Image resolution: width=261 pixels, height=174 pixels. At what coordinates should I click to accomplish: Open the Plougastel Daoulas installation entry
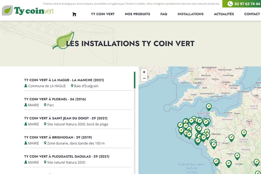pos(67,156)
